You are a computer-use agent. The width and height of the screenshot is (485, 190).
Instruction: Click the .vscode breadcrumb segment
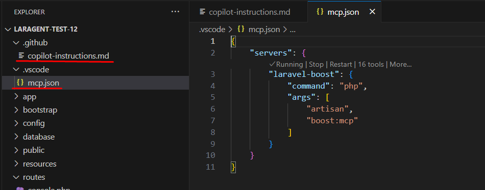(x=212, y=30)
